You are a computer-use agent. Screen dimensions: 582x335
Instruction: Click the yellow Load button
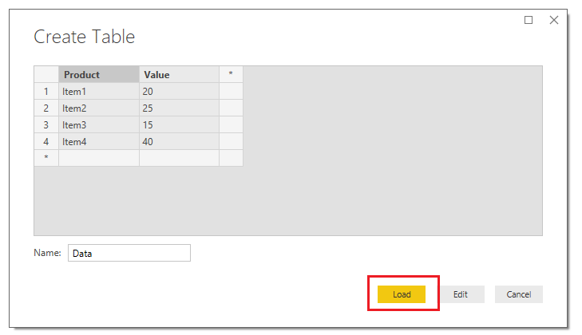tap(402, 294)
